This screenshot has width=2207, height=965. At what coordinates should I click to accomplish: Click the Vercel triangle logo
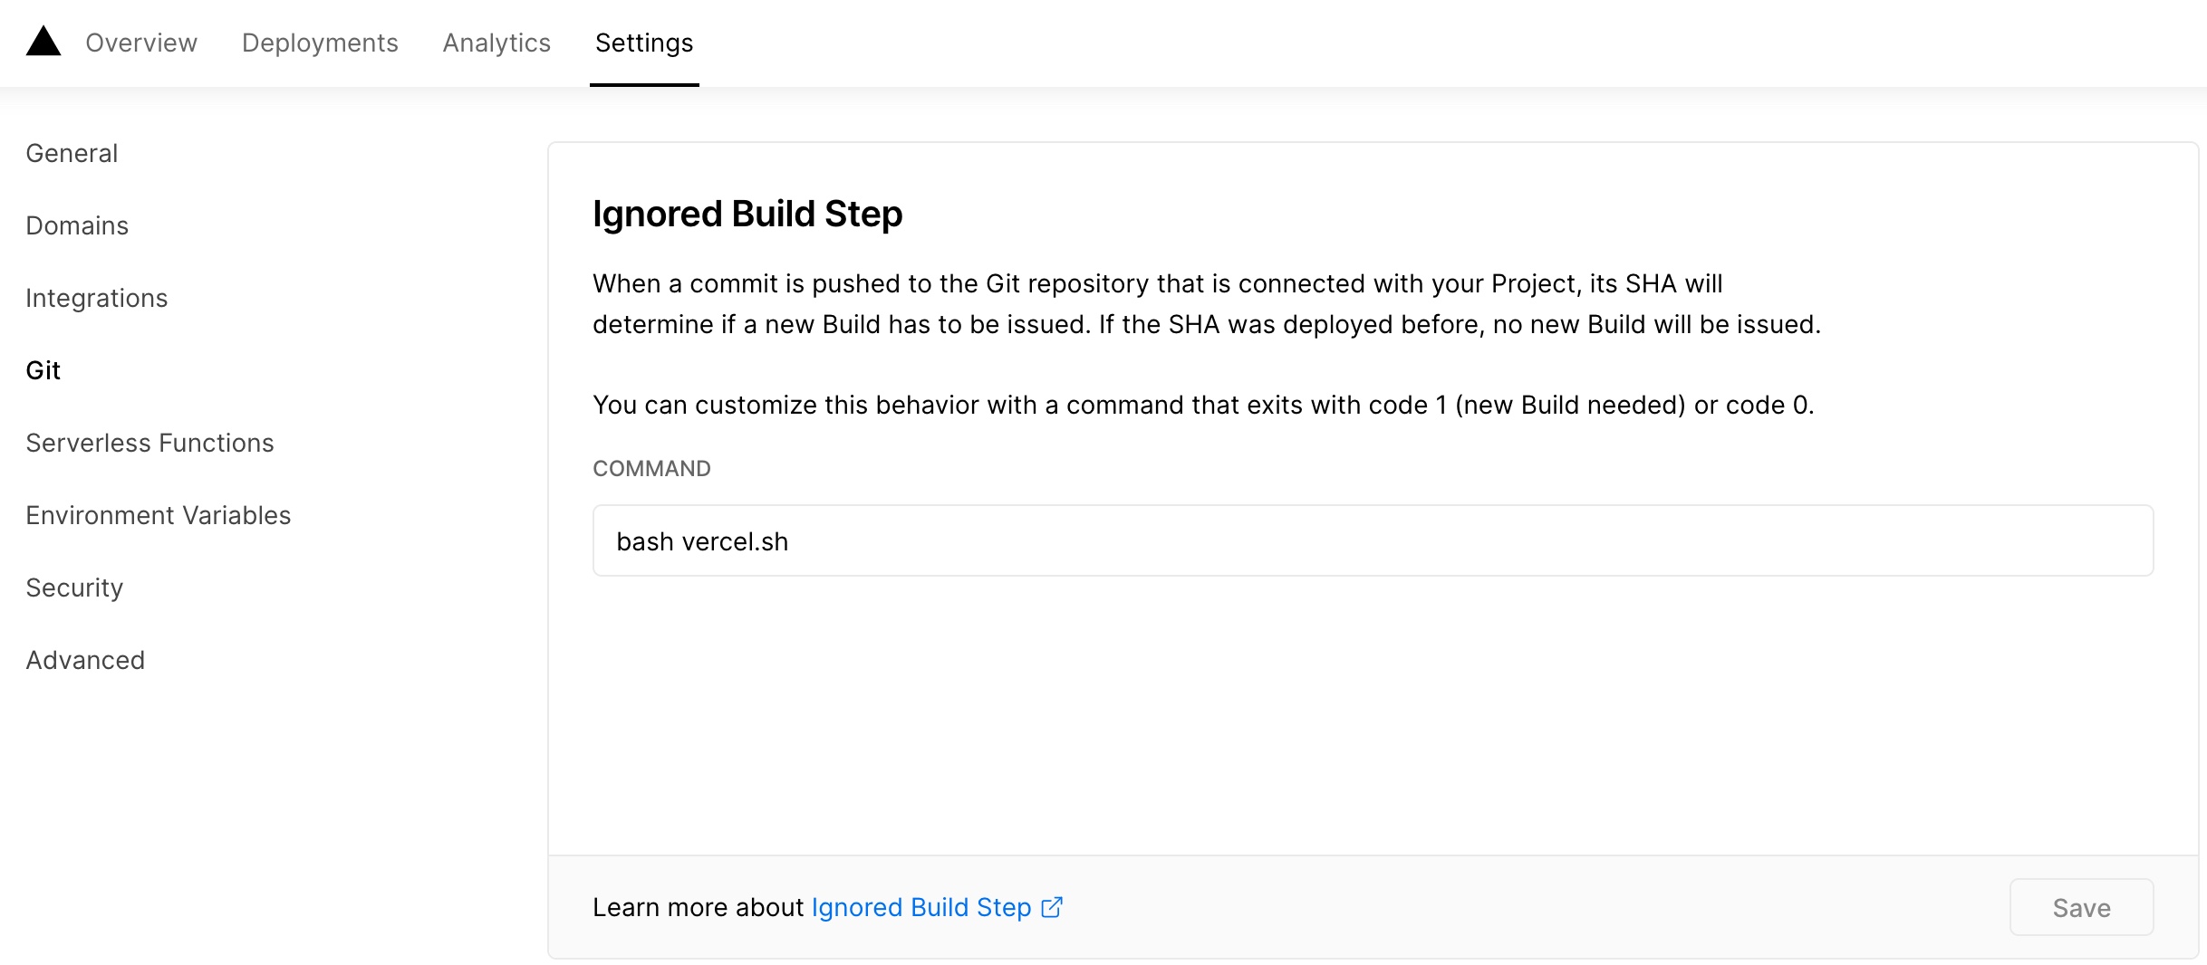[x=43, y=42]
